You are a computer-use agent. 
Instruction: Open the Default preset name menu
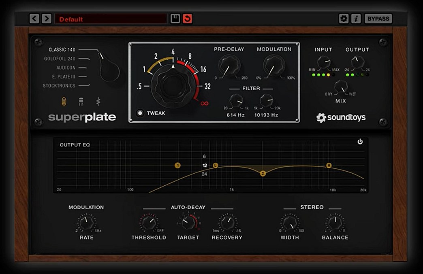111,19
